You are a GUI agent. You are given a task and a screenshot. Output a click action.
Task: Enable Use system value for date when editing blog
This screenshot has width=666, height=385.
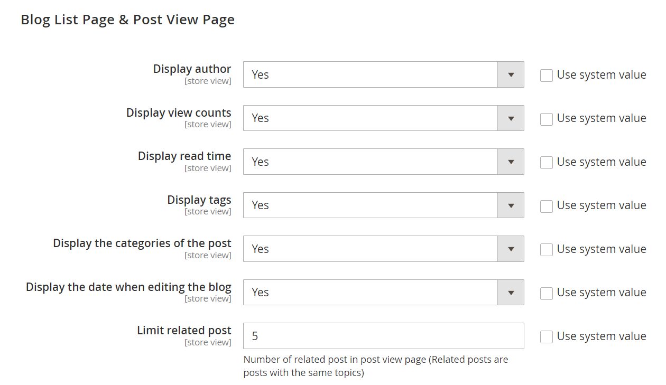pyautogui.click(x=547, y=293)
